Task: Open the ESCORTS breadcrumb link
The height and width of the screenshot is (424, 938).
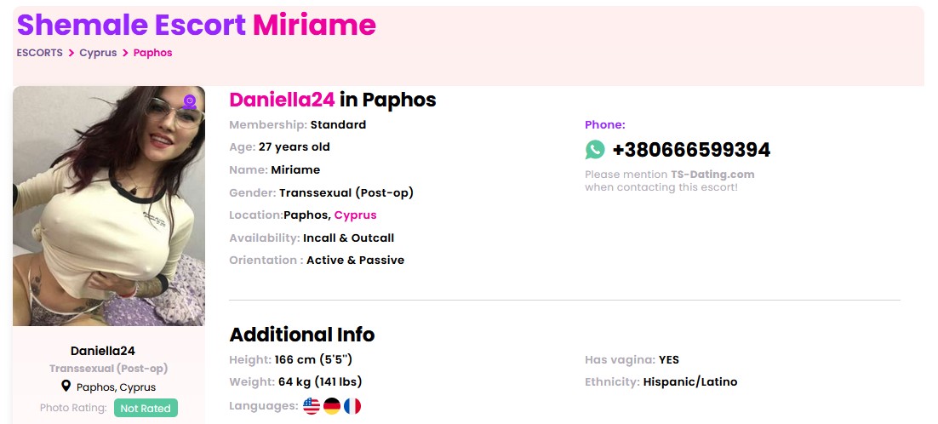Action: (39, 53)
